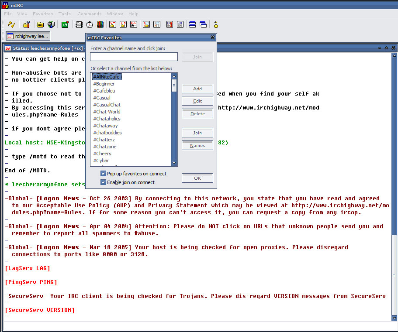Viewport: 398px width, 332px height.
Task: Toggle 'Enable join on connect' checkbox
Action: (x=103, y=182)
